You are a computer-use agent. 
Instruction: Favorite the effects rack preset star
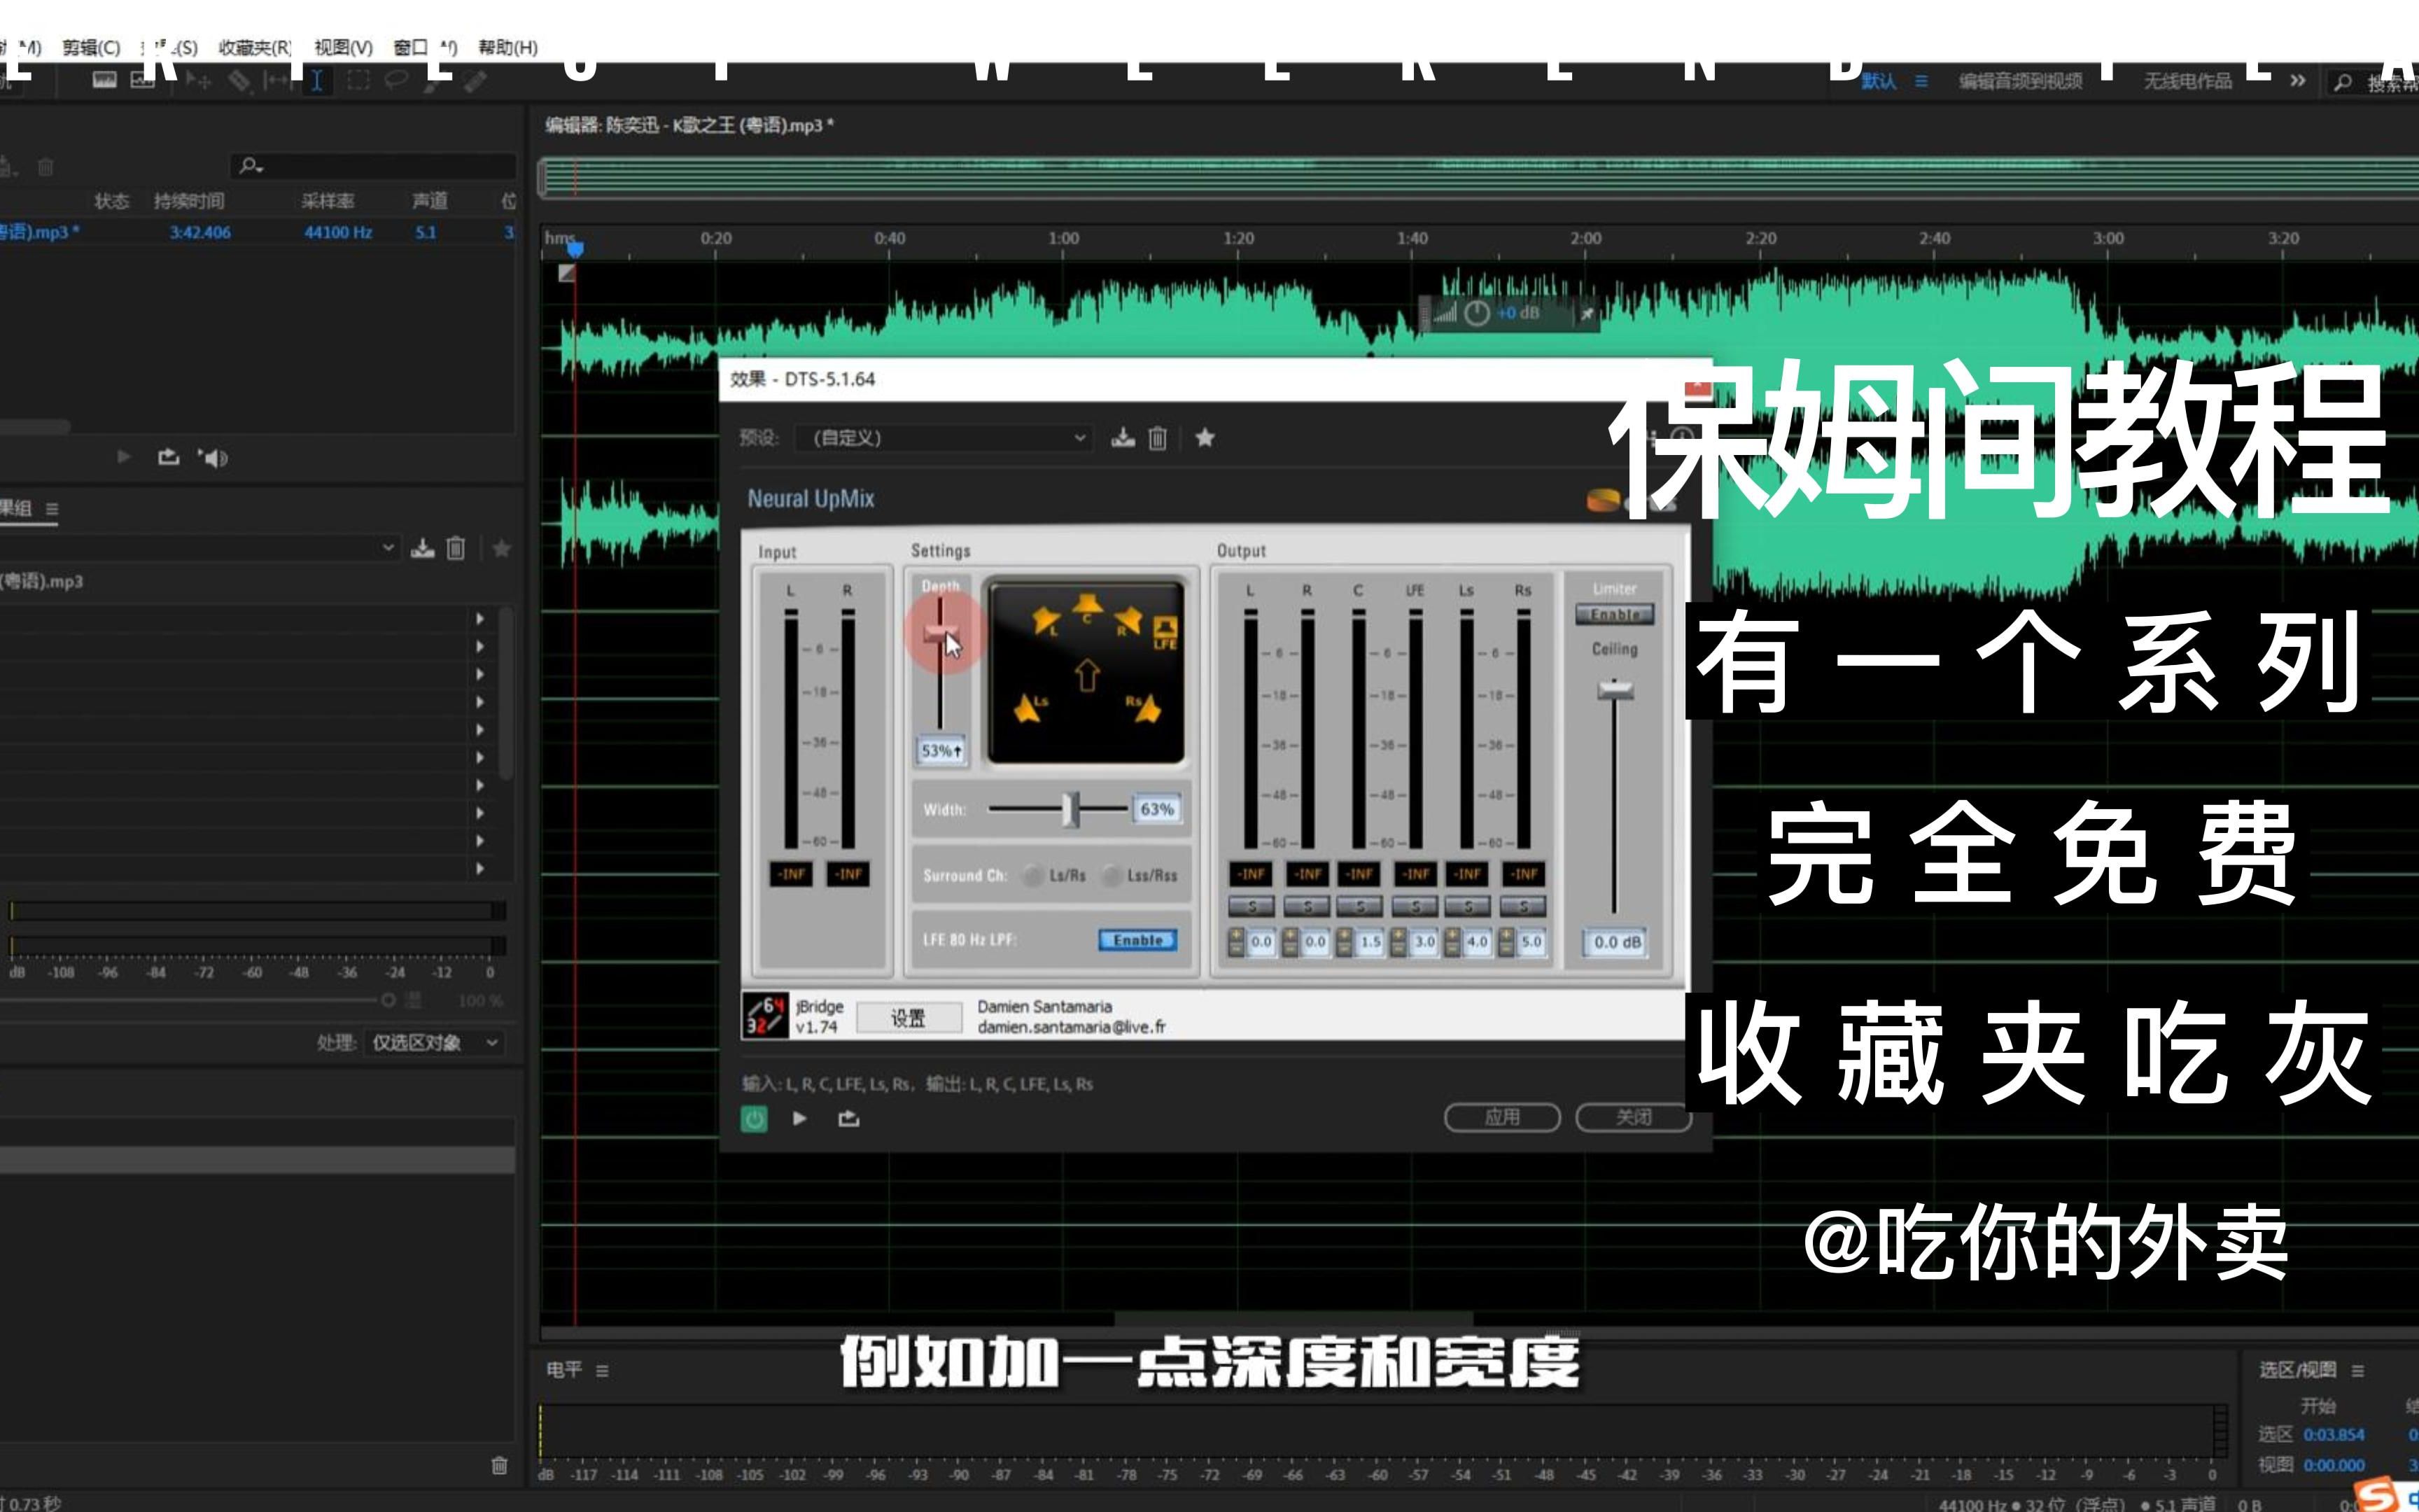502,548
